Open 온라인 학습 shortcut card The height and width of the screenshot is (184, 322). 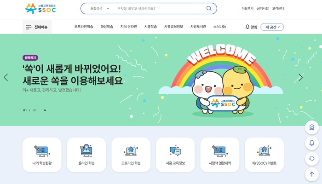(x=86, y=155)
